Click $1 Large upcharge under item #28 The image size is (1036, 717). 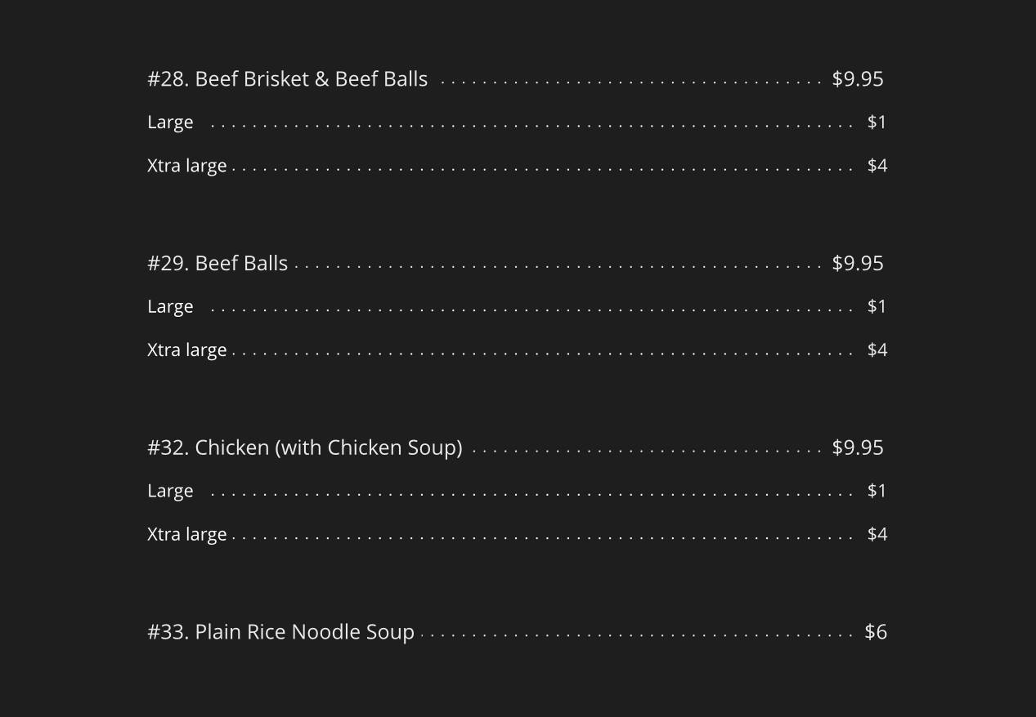(x=877, y=122)
